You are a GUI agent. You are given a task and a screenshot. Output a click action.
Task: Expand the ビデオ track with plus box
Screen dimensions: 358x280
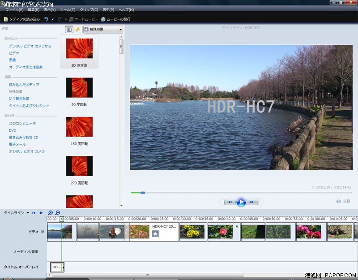(43, 232)
